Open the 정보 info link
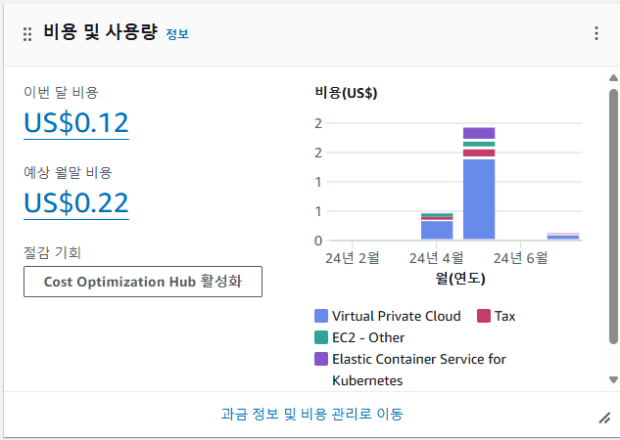 tap(177, 34)
